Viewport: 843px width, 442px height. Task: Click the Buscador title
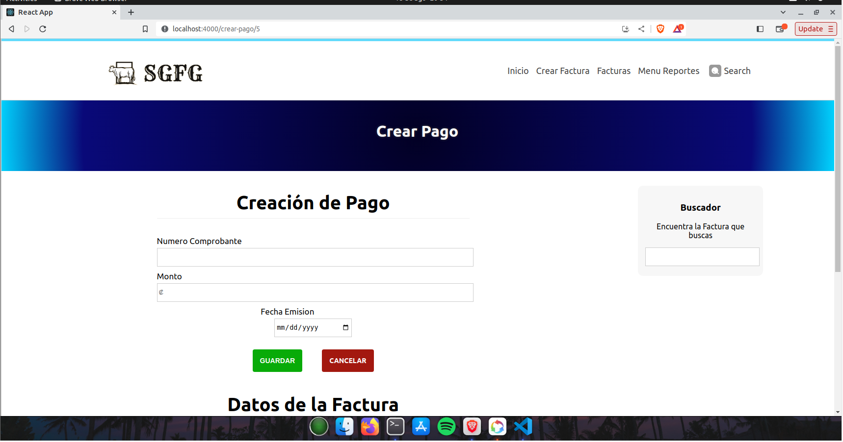coord(700,208)
